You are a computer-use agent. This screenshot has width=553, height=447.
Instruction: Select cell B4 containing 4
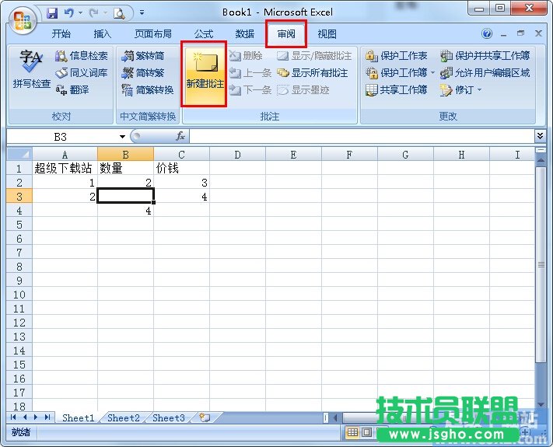tap(125, 211)
